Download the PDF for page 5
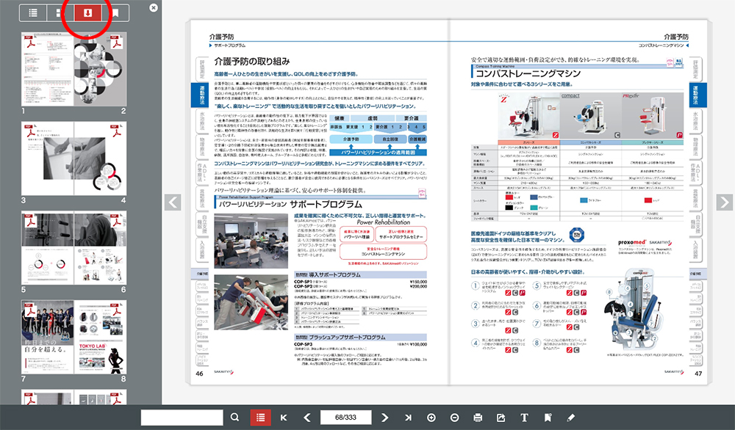This screenshot has width=735, height=430. pyautogui.click(x=30, y=221)
